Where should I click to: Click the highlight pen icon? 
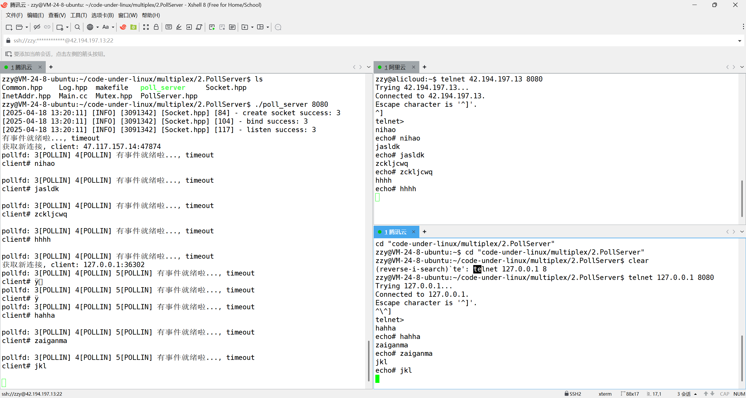point(179,27)
